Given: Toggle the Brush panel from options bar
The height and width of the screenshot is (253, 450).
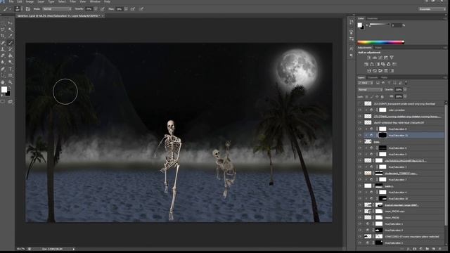Looking at the screenshot, I should [x=28, y=9].
